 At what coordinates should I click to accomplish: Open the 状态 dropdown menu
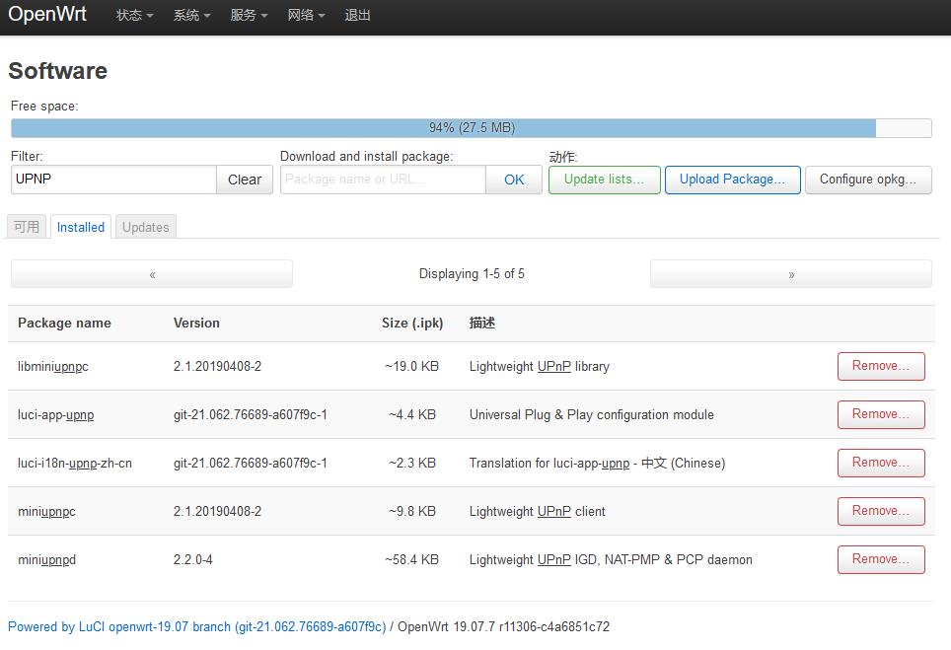134,15
